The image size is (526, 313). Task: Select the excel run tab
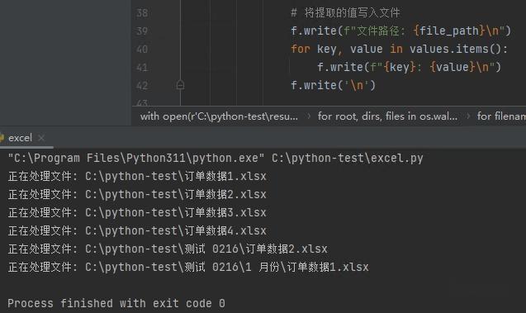pyautogui.click(x=20, y=138)
